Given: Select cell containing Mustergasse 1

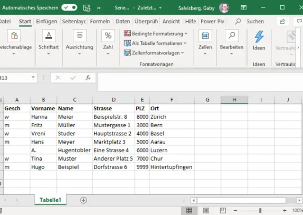Looking at the screenshot, I should click(x=114, y=125).
